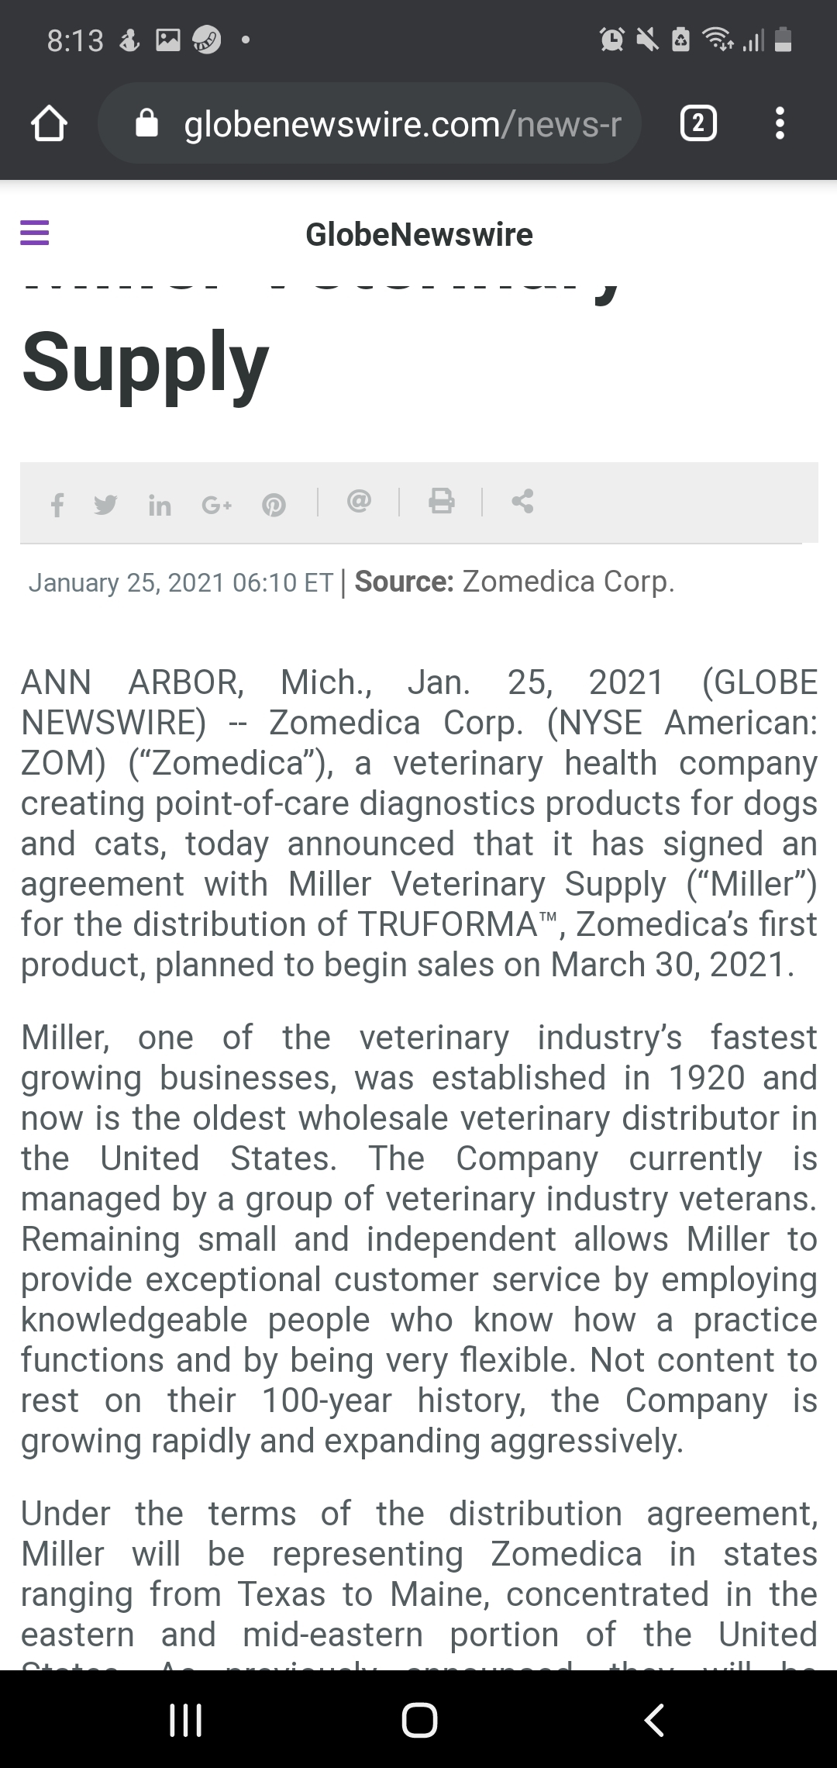837x1768 pixels.
Task: Tap the GlobeNewswire header title
Action: pos(418,234)
